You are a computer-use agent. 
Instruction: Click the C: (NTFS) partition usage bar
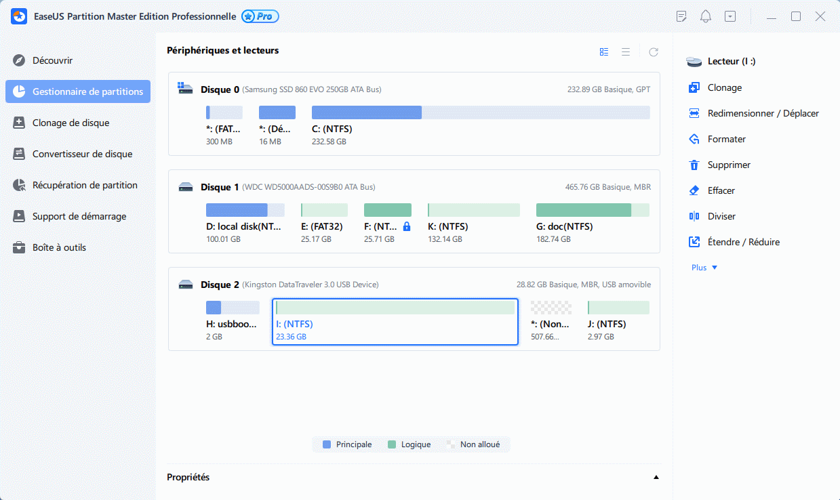(480, 112)
